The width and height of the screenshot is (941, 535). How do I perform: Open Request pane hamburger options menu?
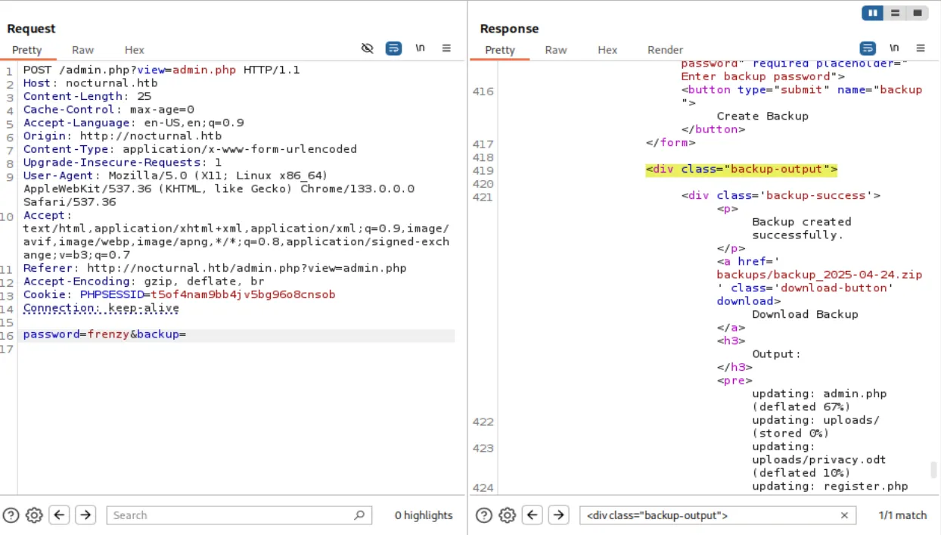pyautogui.click(x=446, y=48)
